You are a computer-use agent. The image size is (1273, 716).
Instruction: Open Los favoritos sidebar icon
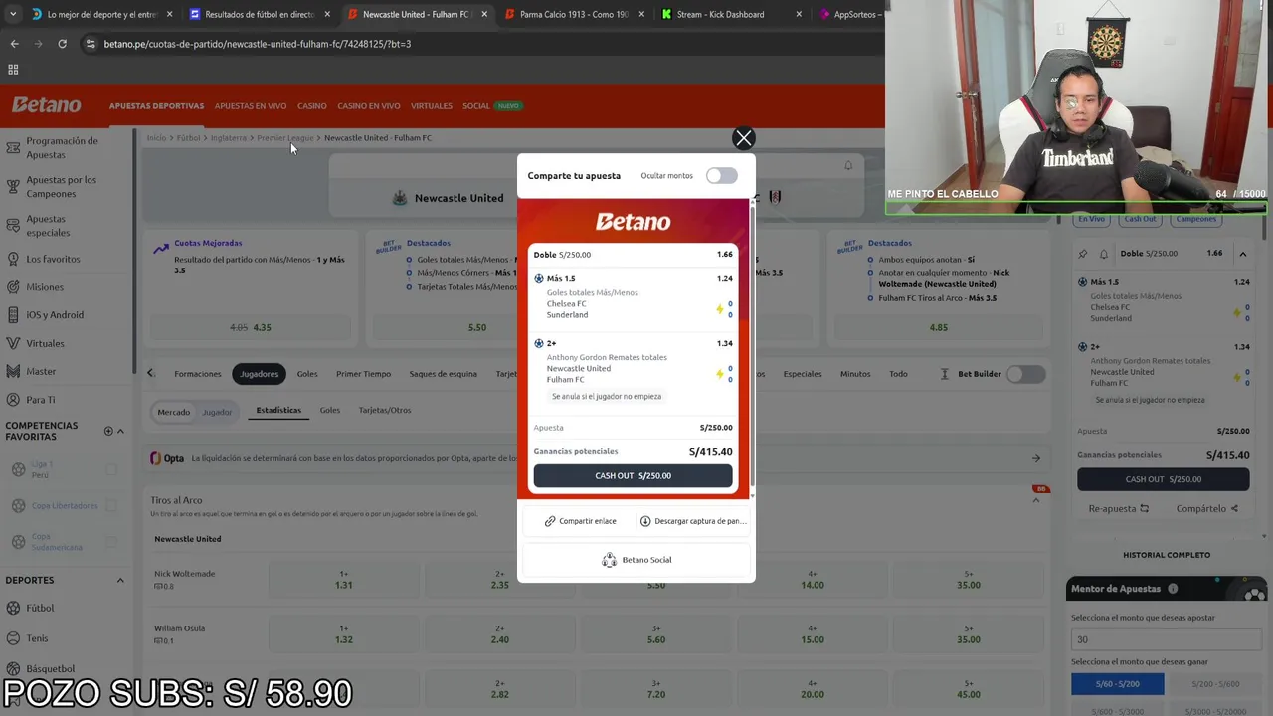[x=13, y=259]
